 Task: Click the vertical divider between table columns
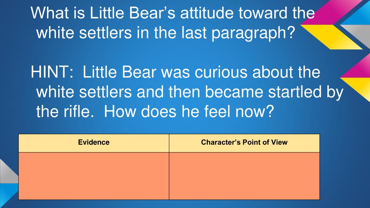pyautogui.click(x=169, y=167)
